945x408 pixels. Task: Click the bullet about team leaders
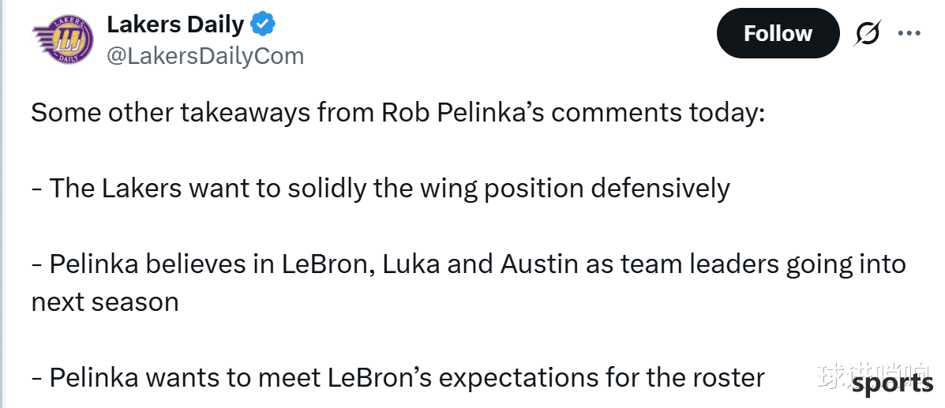(x=468, y=264)
